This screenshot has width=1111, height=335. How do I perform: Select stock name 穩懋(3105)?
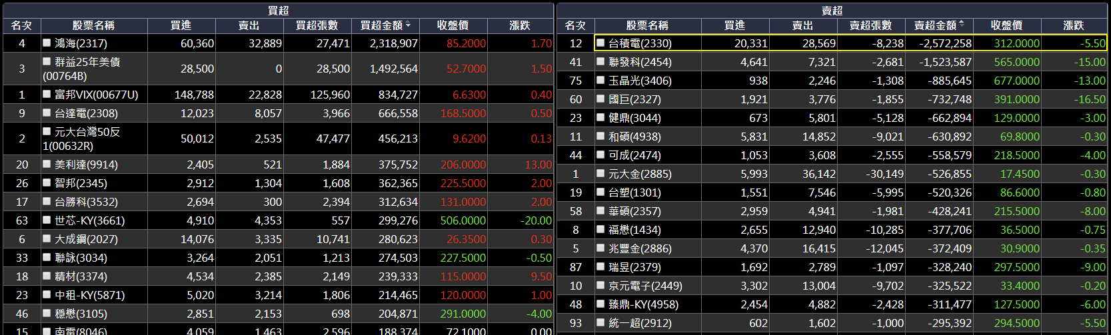pyautogui.click(x=81, y=314)
